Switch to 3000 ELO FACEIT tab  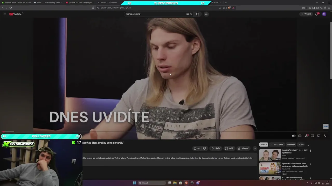80,3
